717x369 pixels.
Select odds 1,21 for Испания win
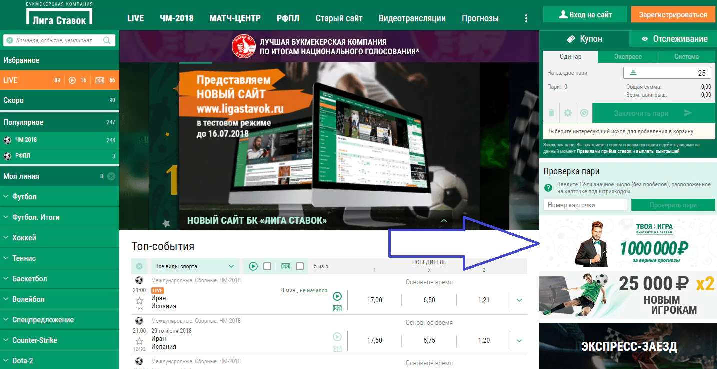point(483,300)
